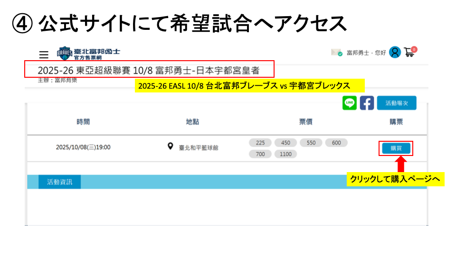This screenshot has width=456, height=256.
Task: Open the hamburger navigation menu
Action: pyautogui.click(x=44, y=55)
